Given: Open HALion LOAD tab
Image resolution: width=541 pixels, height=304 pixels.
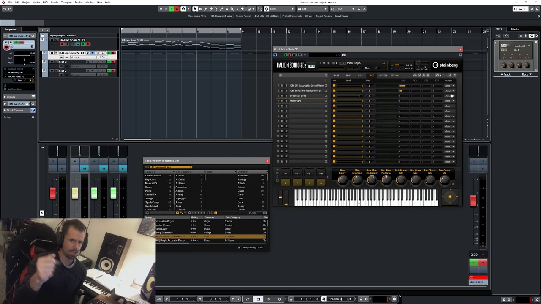Looking at the screenshot, I should [x=336, y=76].
